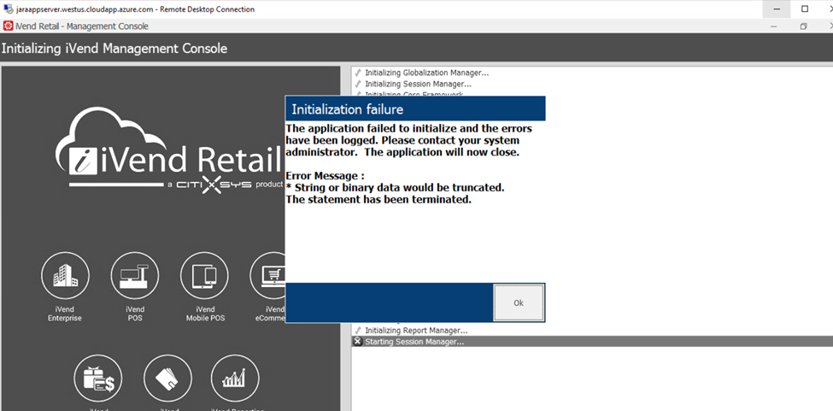Click the 'Initialization failure' dialog title bar

point(415,109)
